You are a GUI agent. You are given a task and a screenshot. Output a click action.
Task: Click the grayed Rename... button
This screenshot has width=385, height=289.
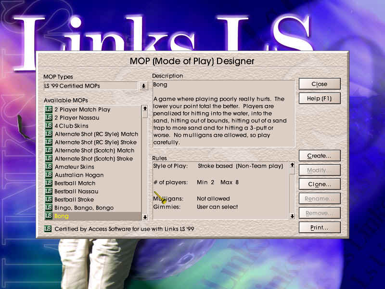pyautogui.click(x=320, y=198)
